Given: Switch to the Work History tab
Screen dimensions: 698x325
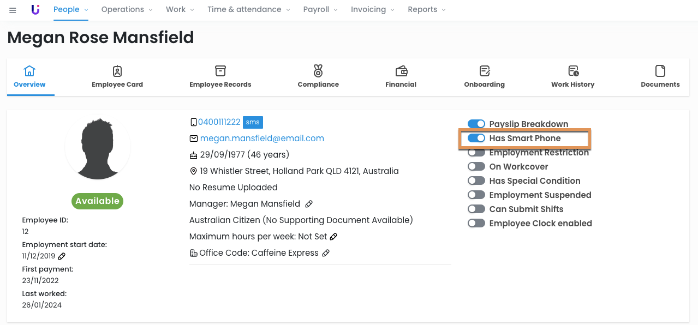Looking at the screenshot, I should pyautogui.click(x=572, y=76).
